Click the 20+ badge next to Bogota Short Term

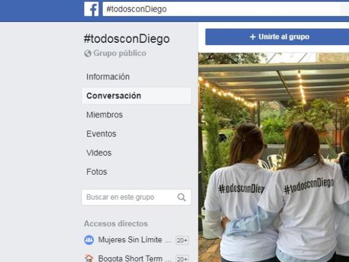[x=182, y=259]
